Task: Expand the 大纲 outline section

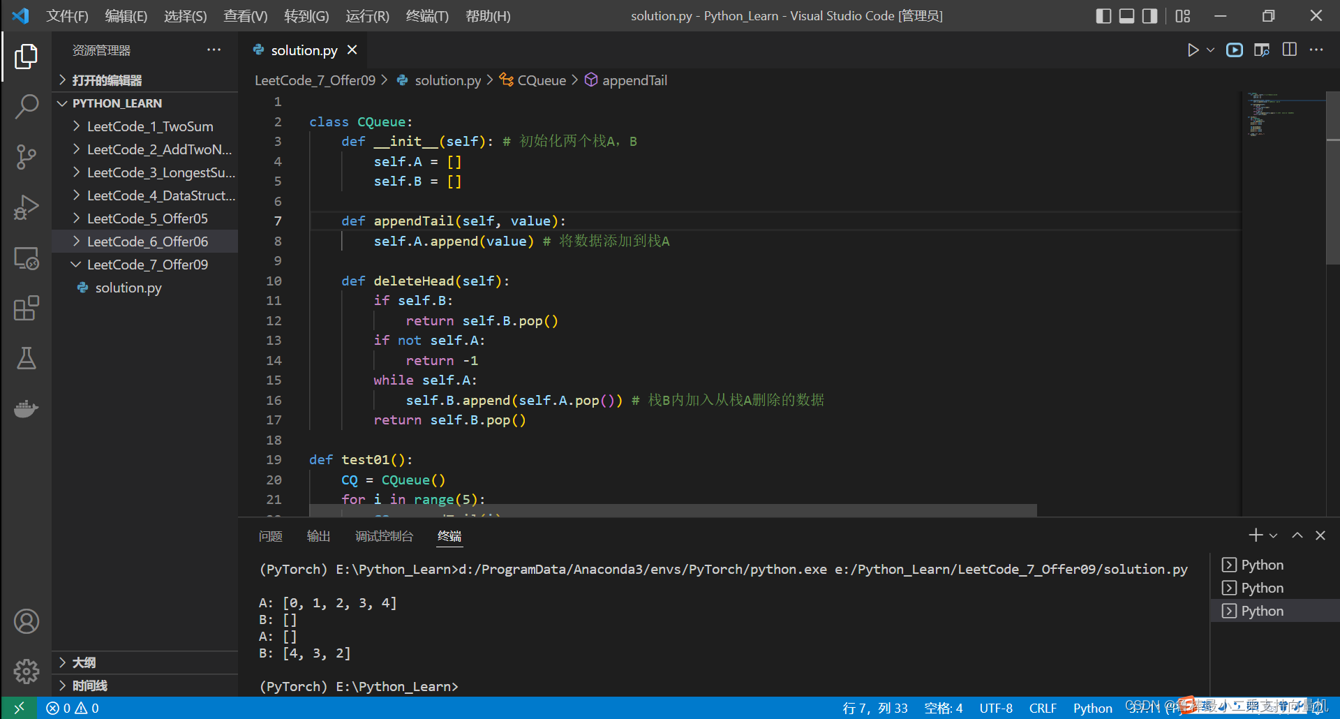Action: pos(145,662)
